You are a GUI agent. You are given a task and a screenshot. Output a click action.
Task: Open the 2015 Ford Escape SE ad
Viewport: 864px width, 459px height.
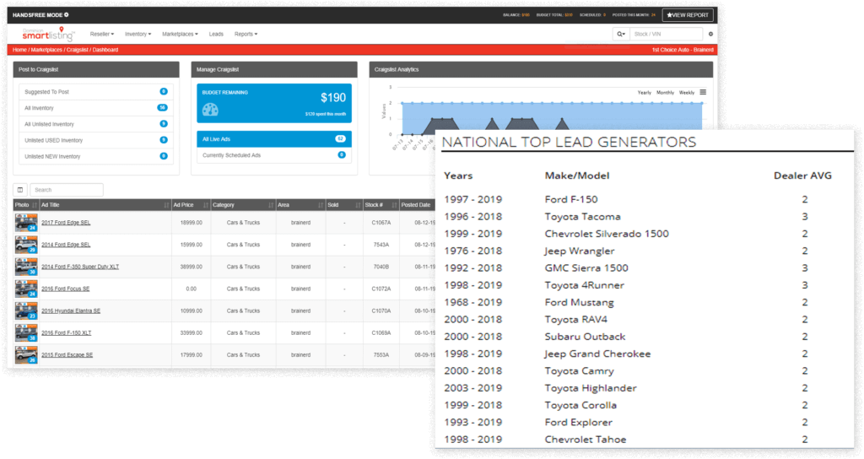click(67, 355)
